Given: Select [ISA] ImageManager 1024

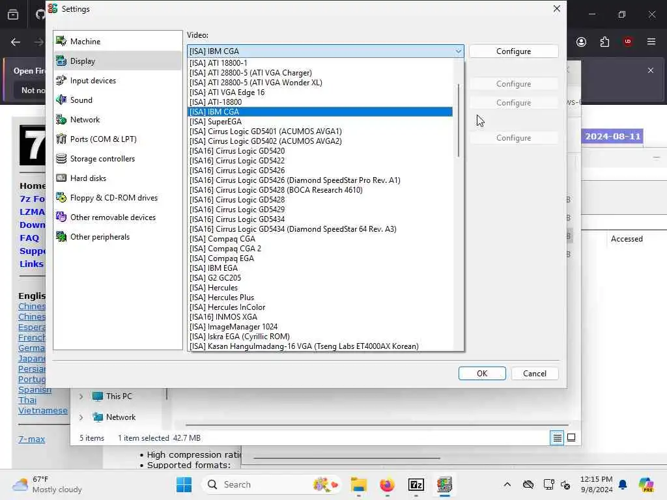Looking at the screenshot, I should point(320,327).
